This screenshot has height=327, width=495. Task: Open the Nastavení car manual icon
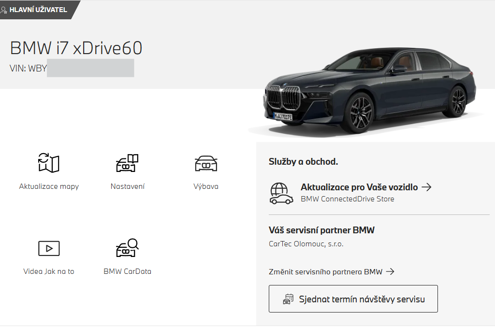(x=127, y=163)
